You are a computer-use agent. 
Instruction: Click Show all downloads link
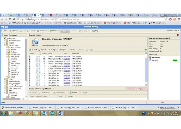(x=168, y=108)
